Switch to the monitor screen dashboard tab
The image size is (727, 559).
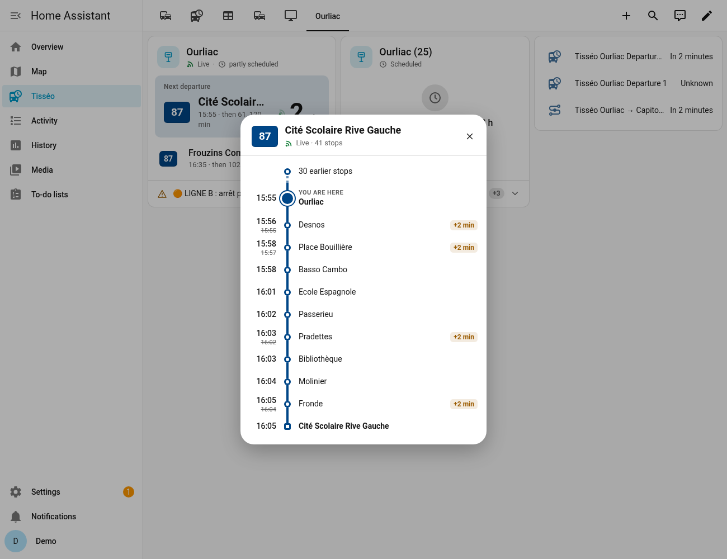[291, 16]
